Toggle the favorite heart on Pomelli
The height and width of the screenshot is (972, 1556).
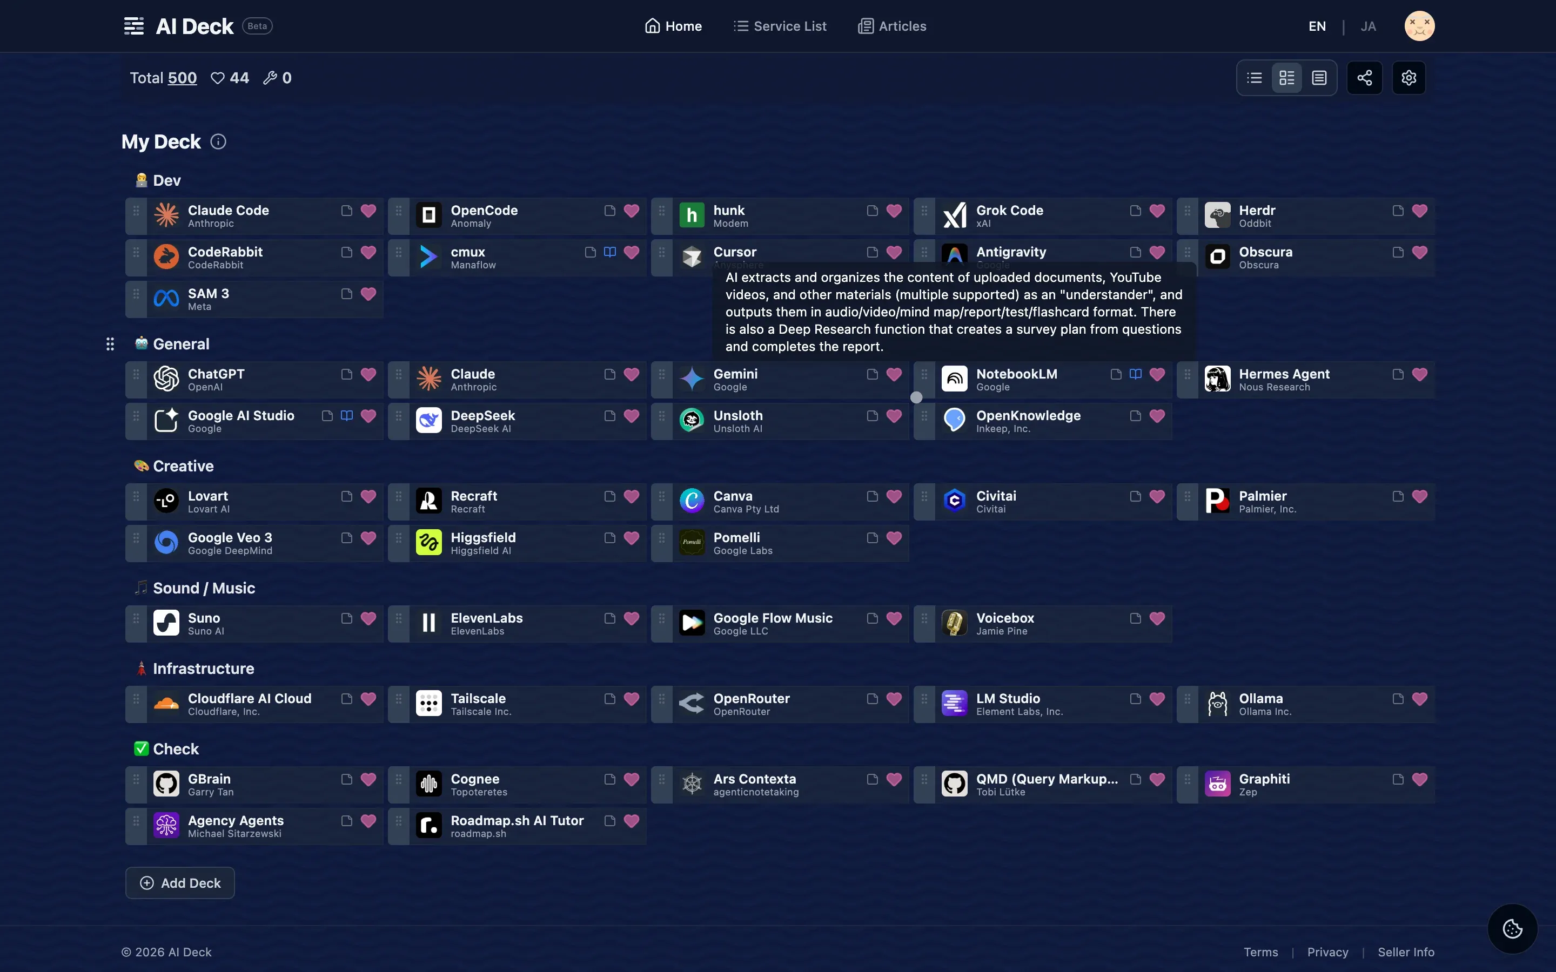pyautogui.click(x=894, y=539)
